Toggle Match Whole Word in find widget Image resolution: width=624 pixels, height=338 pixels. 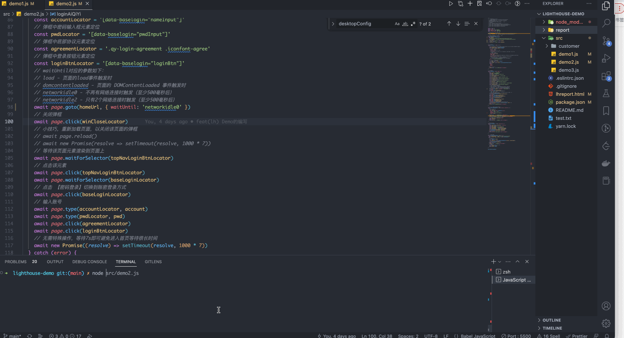(x=405, y=24)
